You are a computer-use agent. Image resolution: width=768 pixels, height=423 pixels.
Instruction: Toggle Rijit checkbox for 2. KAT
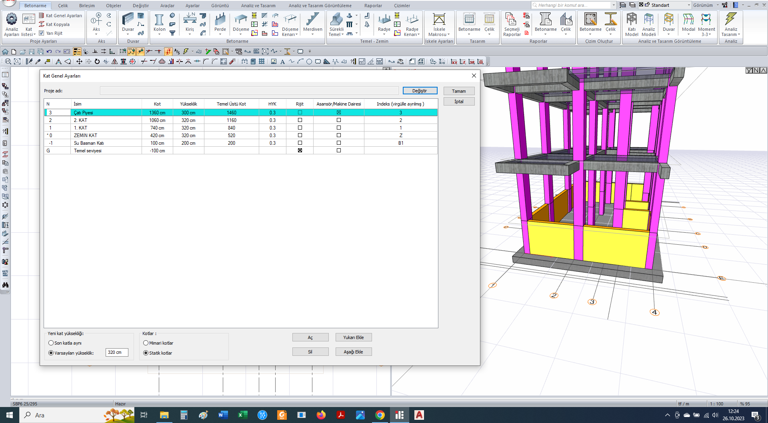click(300, 120)
